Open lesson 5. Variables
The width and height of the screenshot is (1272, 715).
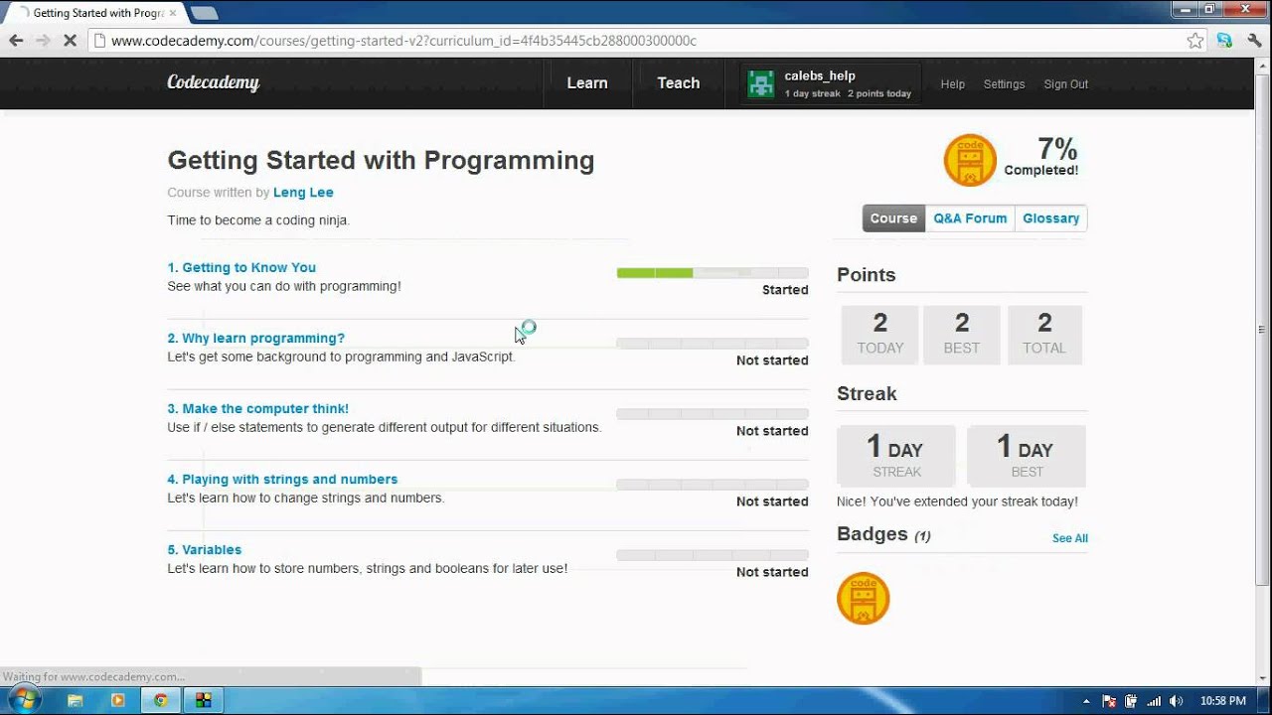pyautogui.click(x=205, y=549)
